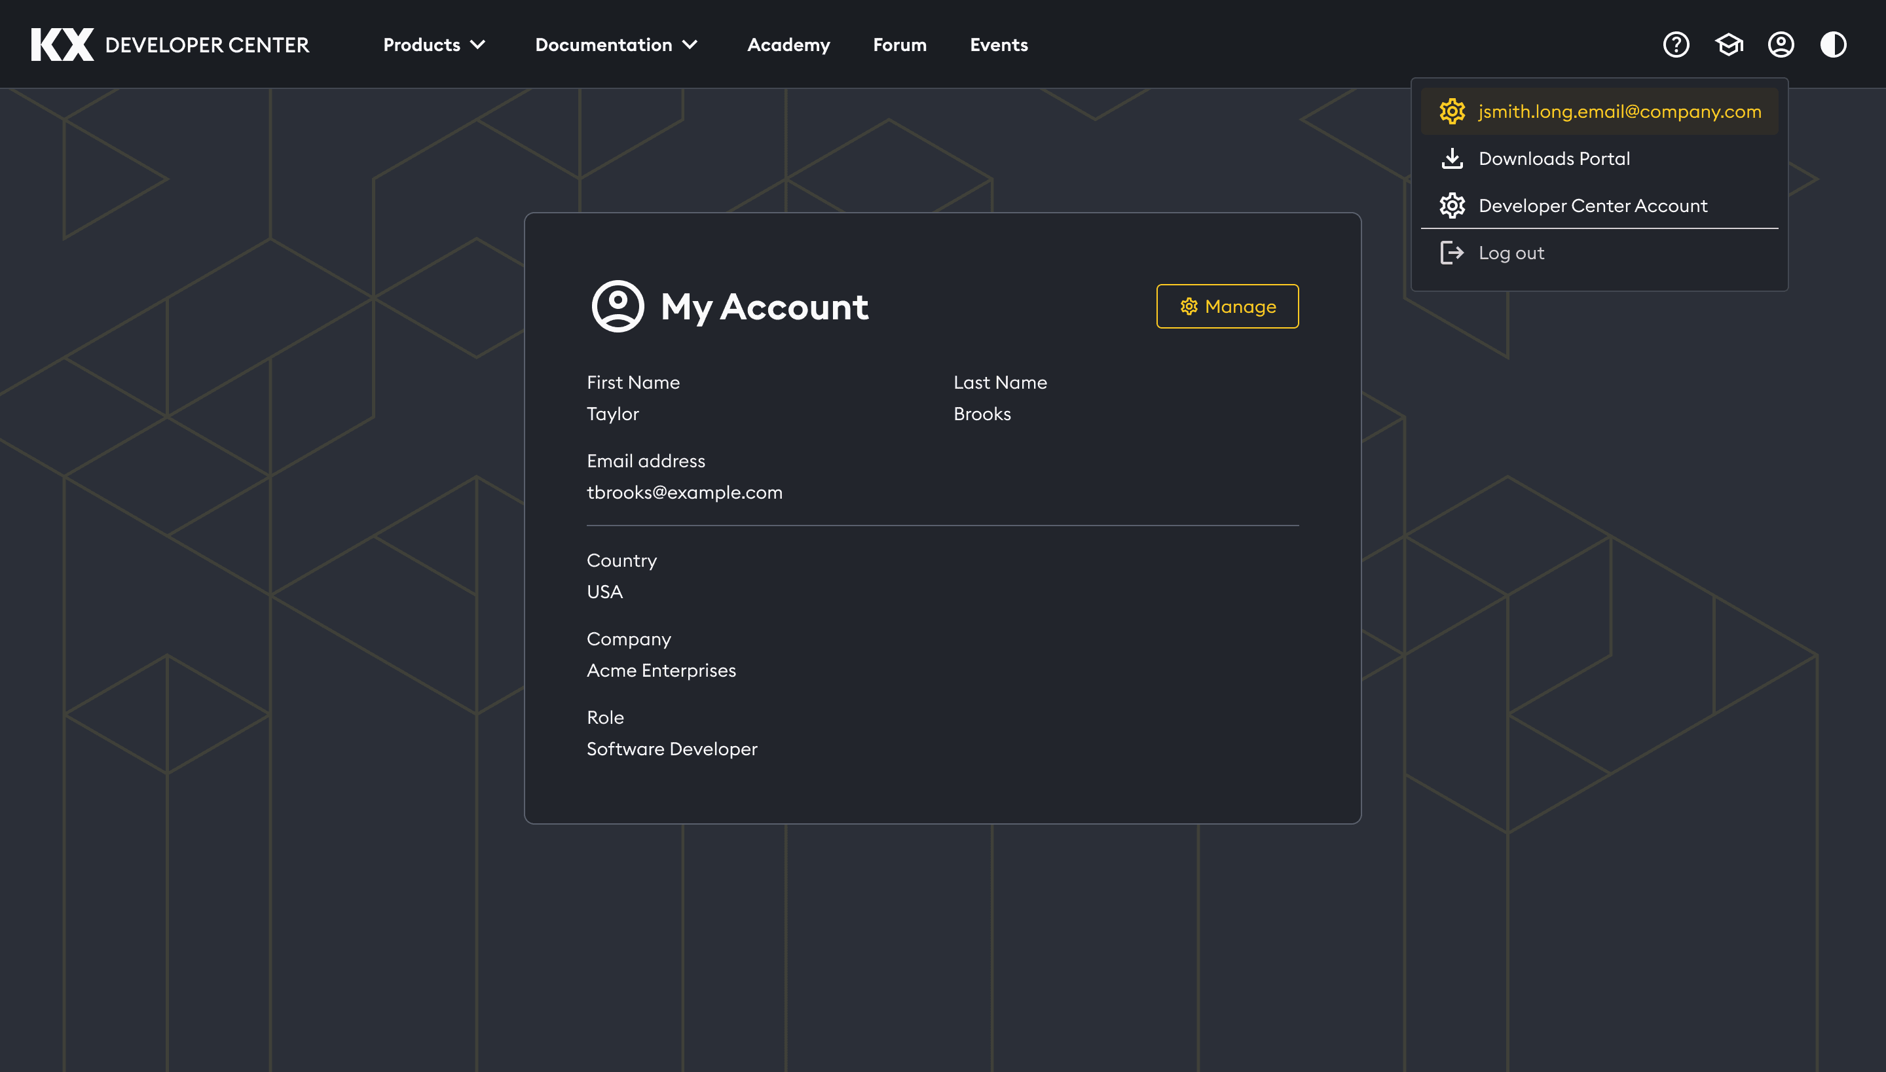
Task: Click the Downloads Portal download icon
Action: point(1452,158)
